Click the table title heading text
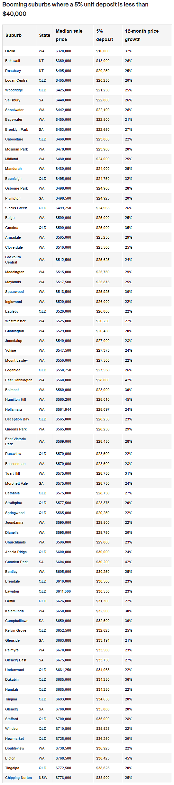Viewport: 174px width, 785px height. 75,9
